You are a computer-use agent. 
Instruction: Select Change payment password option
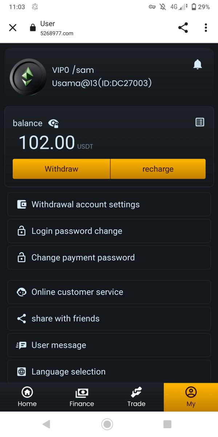pos(109,257)
